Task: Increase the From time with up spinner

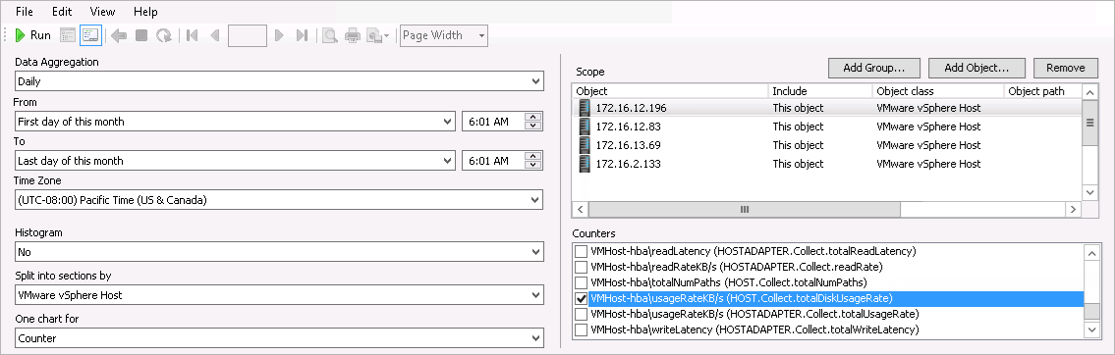Action: (532, 117)
